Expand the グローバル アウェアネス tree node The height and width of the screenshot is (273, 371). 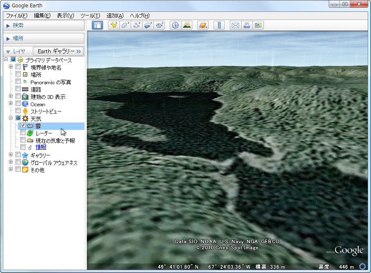11,162
